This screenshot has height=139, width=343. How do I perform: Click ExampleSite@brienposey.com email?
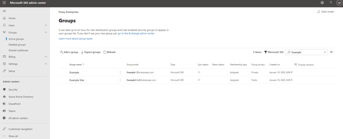[x=141, y=80]
